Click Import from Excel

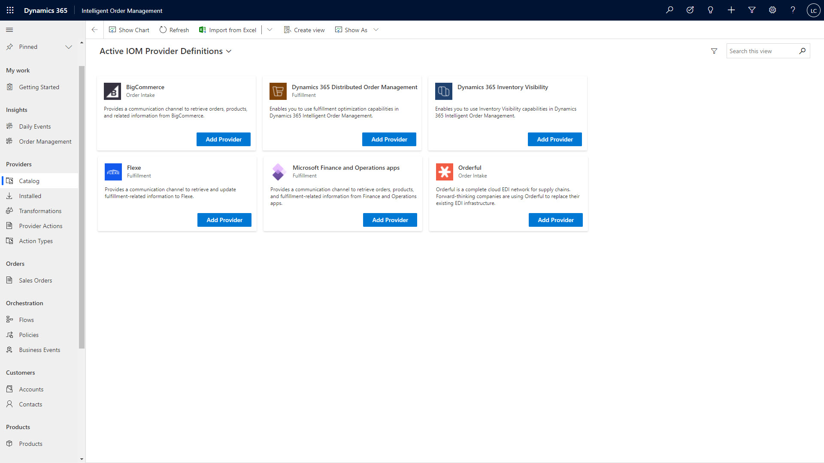tap(227, 30)
